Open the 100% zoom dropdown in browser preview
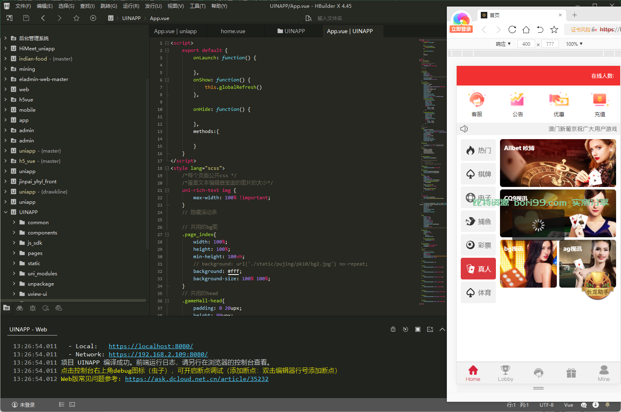 click(x=574, y=44)
